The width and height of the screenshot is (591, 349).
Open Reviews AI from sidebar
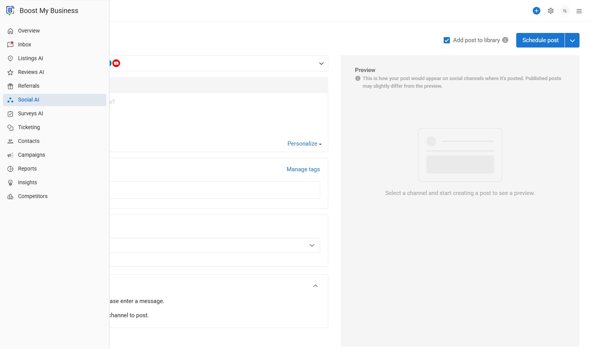[x=31, y=72]
